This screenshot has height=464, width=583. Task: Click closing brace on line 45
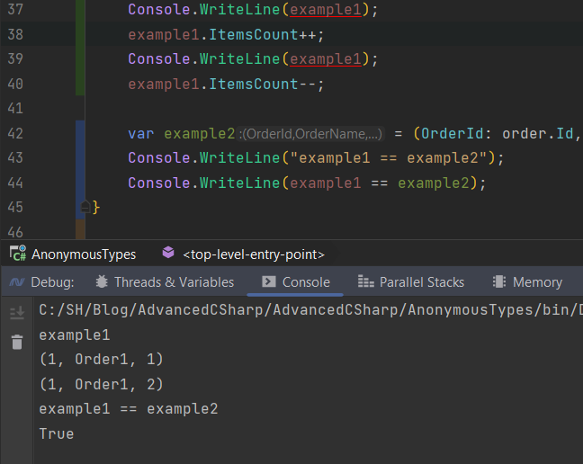click(96, 207)
